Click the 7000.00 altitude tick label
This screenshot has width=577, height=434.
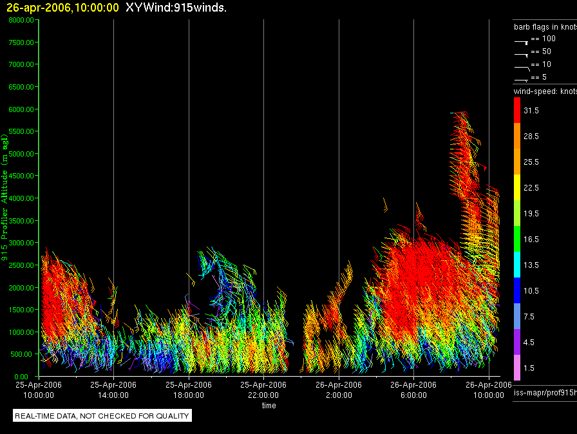(x=21, y=64)
